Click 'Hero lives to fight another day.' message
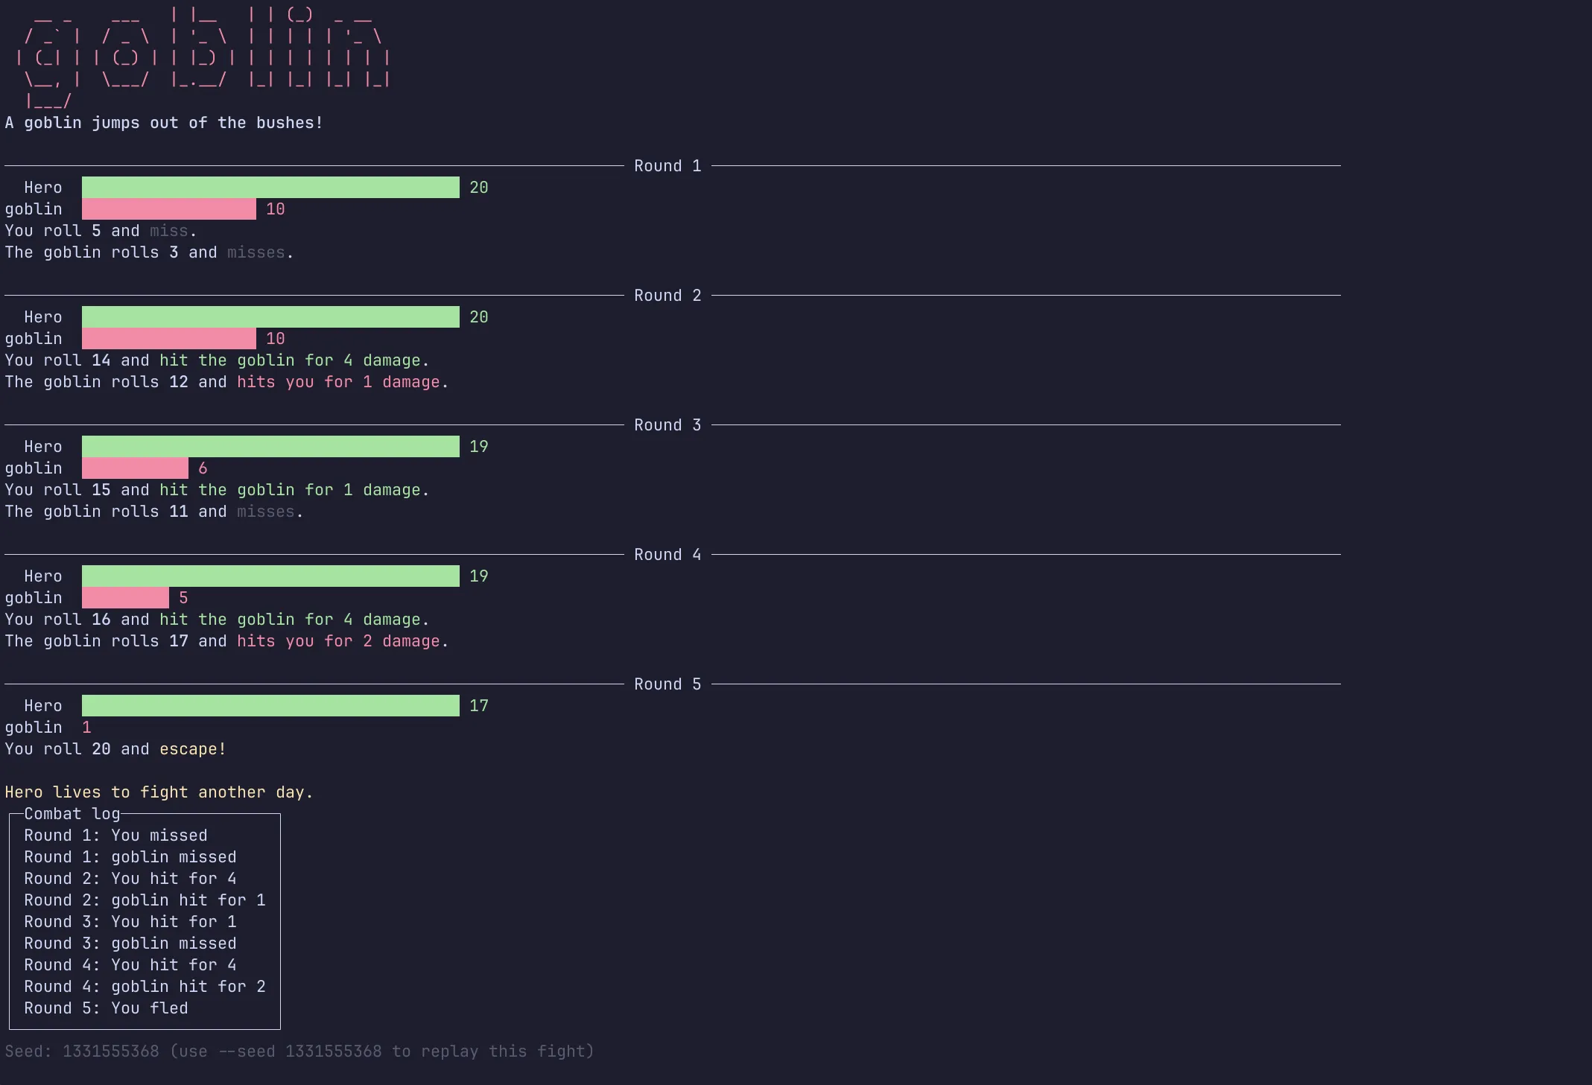The width and height of the screenshot is (1592, 1085). [159, 792]
